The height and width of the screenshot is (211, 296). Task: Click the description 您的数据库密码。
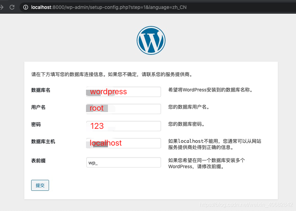coord(186,124)
